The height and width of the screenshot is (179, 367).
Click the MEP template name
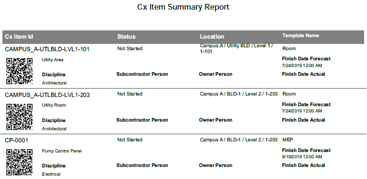288,140
